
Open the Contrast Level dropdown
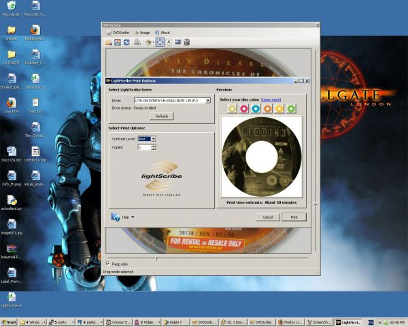point(147,139)
